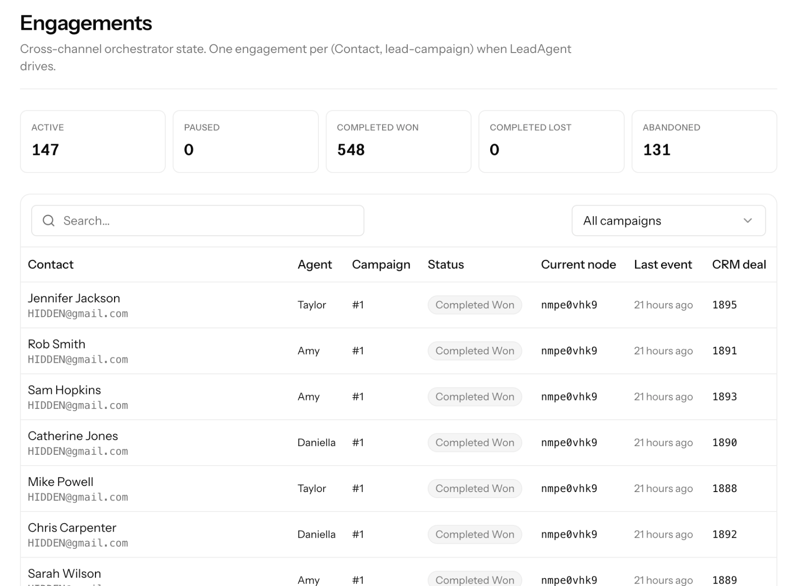This screenshot has width=796, height=586.
Task: Click CRM deal 1889
Action: click(724, 580)
